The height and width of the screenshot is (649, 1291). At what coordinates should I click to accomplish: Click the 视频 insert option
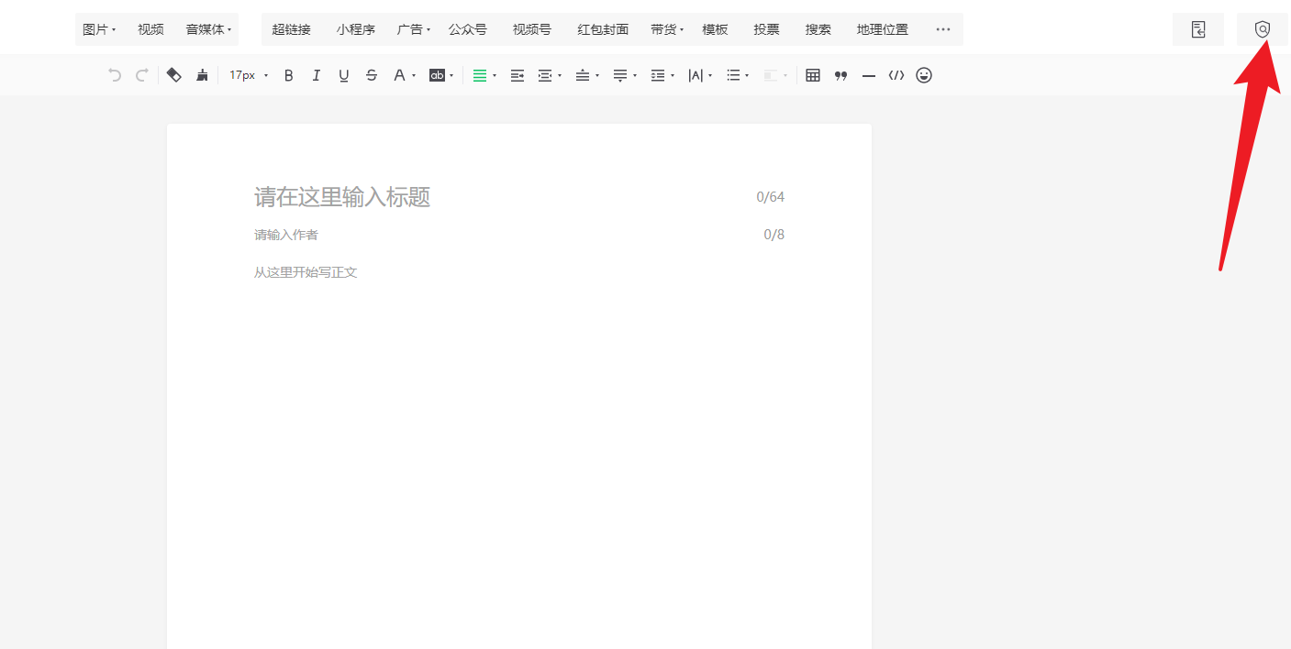coord(150,29)
